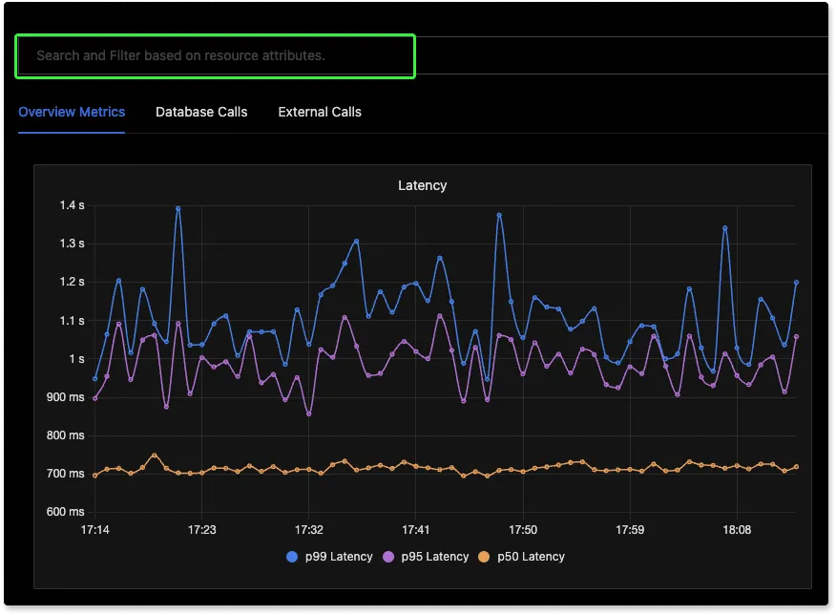Screen dimensions: 836x615
Task: Select the Overview Metrics tab
Action: click(72, 112)
